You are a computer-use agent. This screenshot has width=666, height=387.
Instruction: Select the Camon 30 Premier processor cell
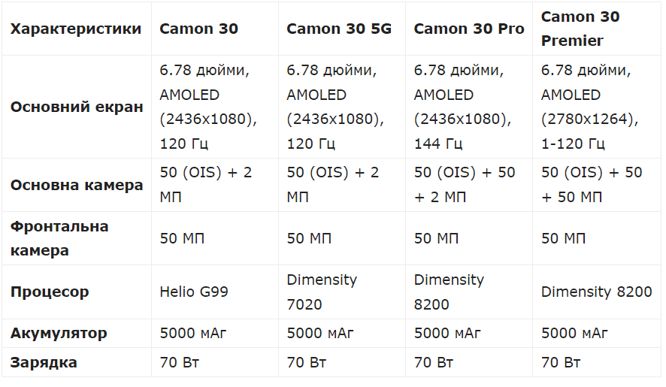tap(596, 292)
